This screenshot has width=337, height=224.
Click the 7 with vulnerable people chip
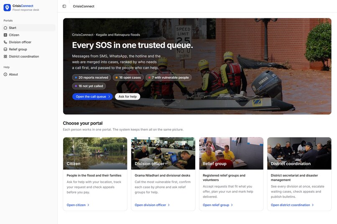pos(168,78)
